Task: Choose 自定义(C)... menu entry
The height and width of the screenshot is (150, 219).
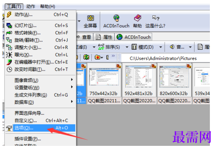Action: coord(40,121)
